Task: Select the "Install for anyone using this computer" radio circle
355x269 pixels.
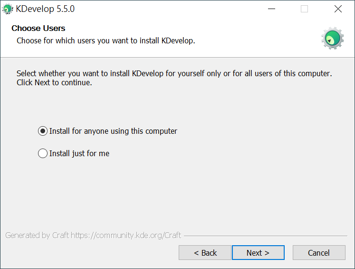Action: (43, 131)
